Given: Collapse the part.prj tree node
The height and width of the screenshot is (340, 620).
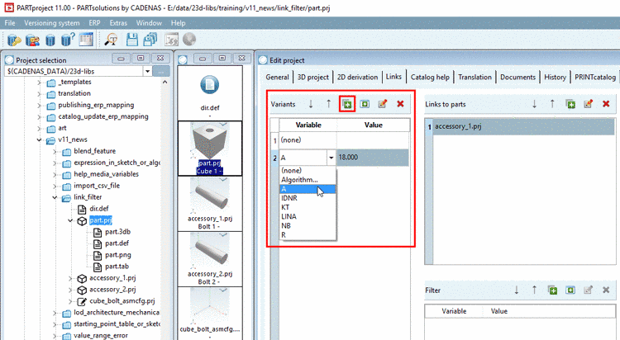Looking at the screenshot, I should (70, 220).
